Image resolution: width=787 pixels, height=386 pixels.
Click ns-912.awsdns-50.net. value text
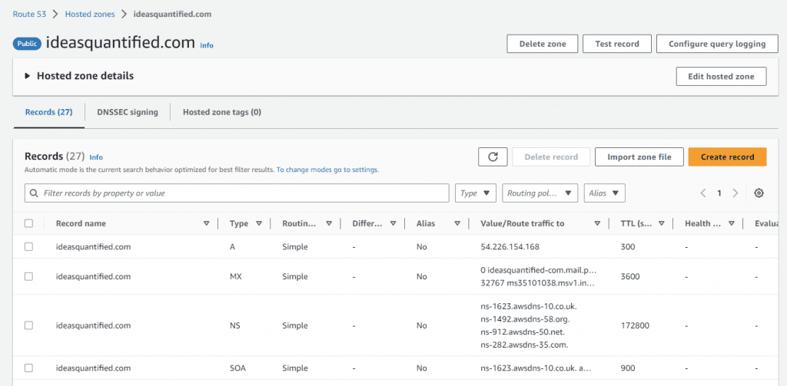[523, 332]
